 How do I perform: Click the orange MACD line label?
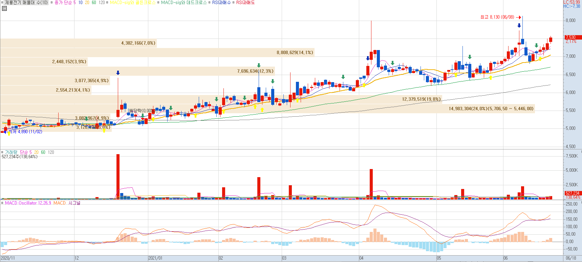click(60, 203)
